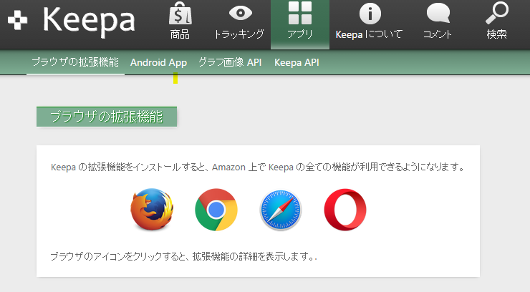Switch to グラフ画像 API sub-tab
Screen dimensions: 530x292
click(x=230, y=62)
